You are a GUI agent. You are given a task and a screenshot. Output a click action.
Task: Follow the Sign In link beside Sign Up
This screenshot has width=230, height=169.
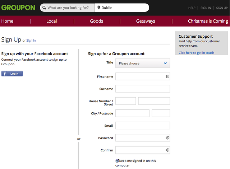coord(31,41)
